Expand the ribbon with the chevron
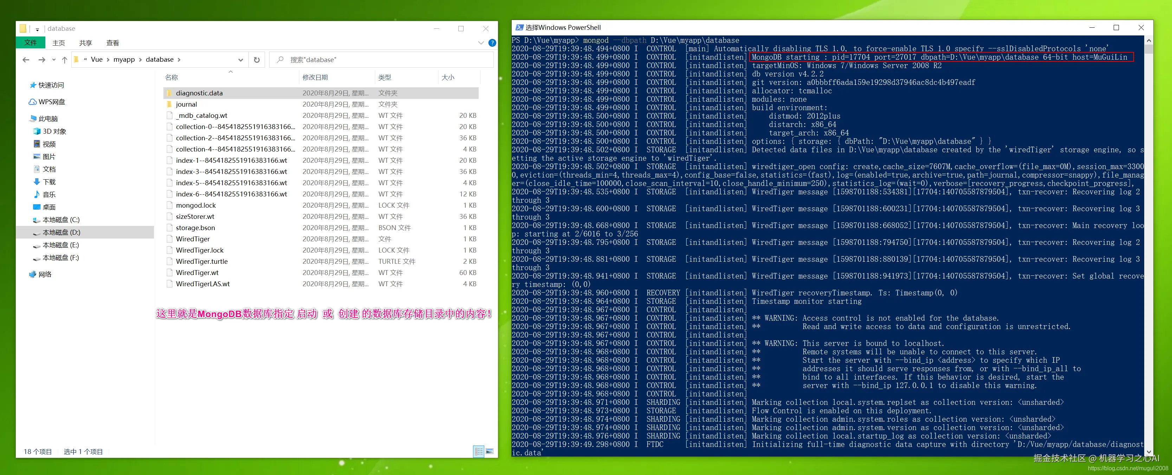 [x=481, y=43]
